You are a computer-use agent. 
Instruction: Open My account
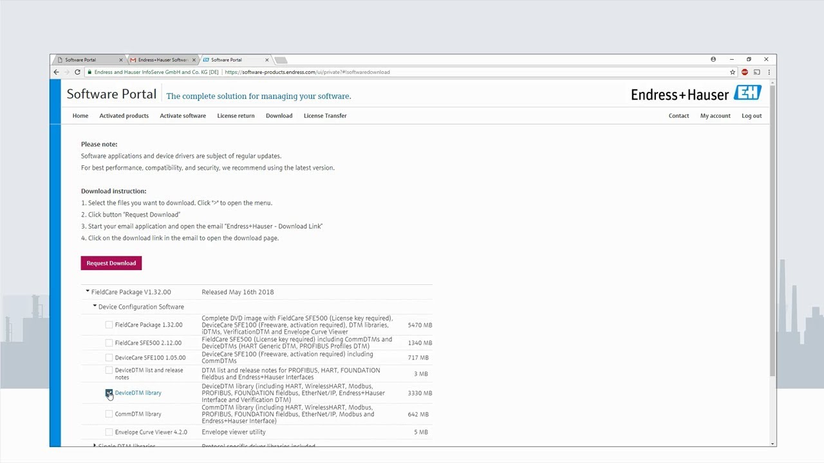[715, 116]
